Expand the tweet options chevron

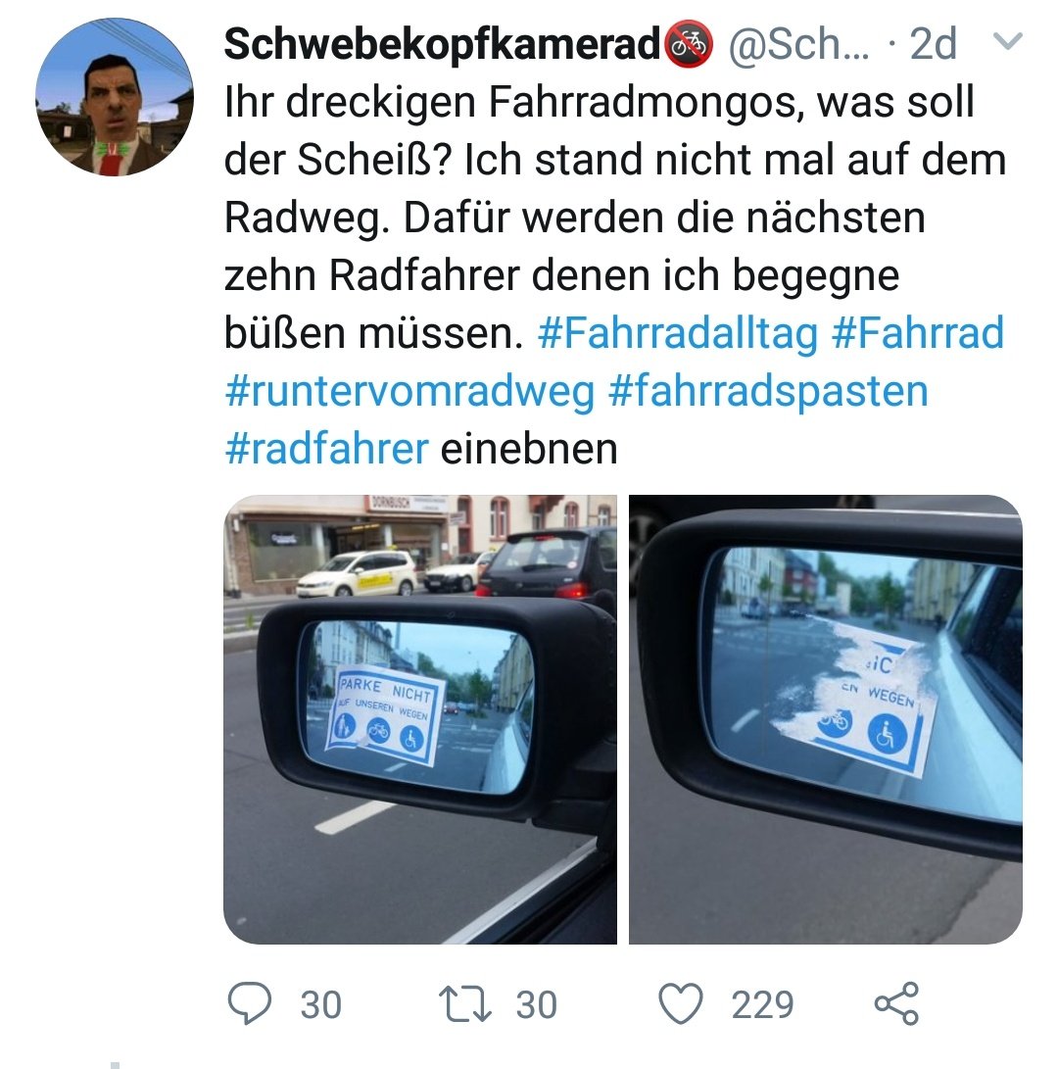click(x=1007, y=41)
